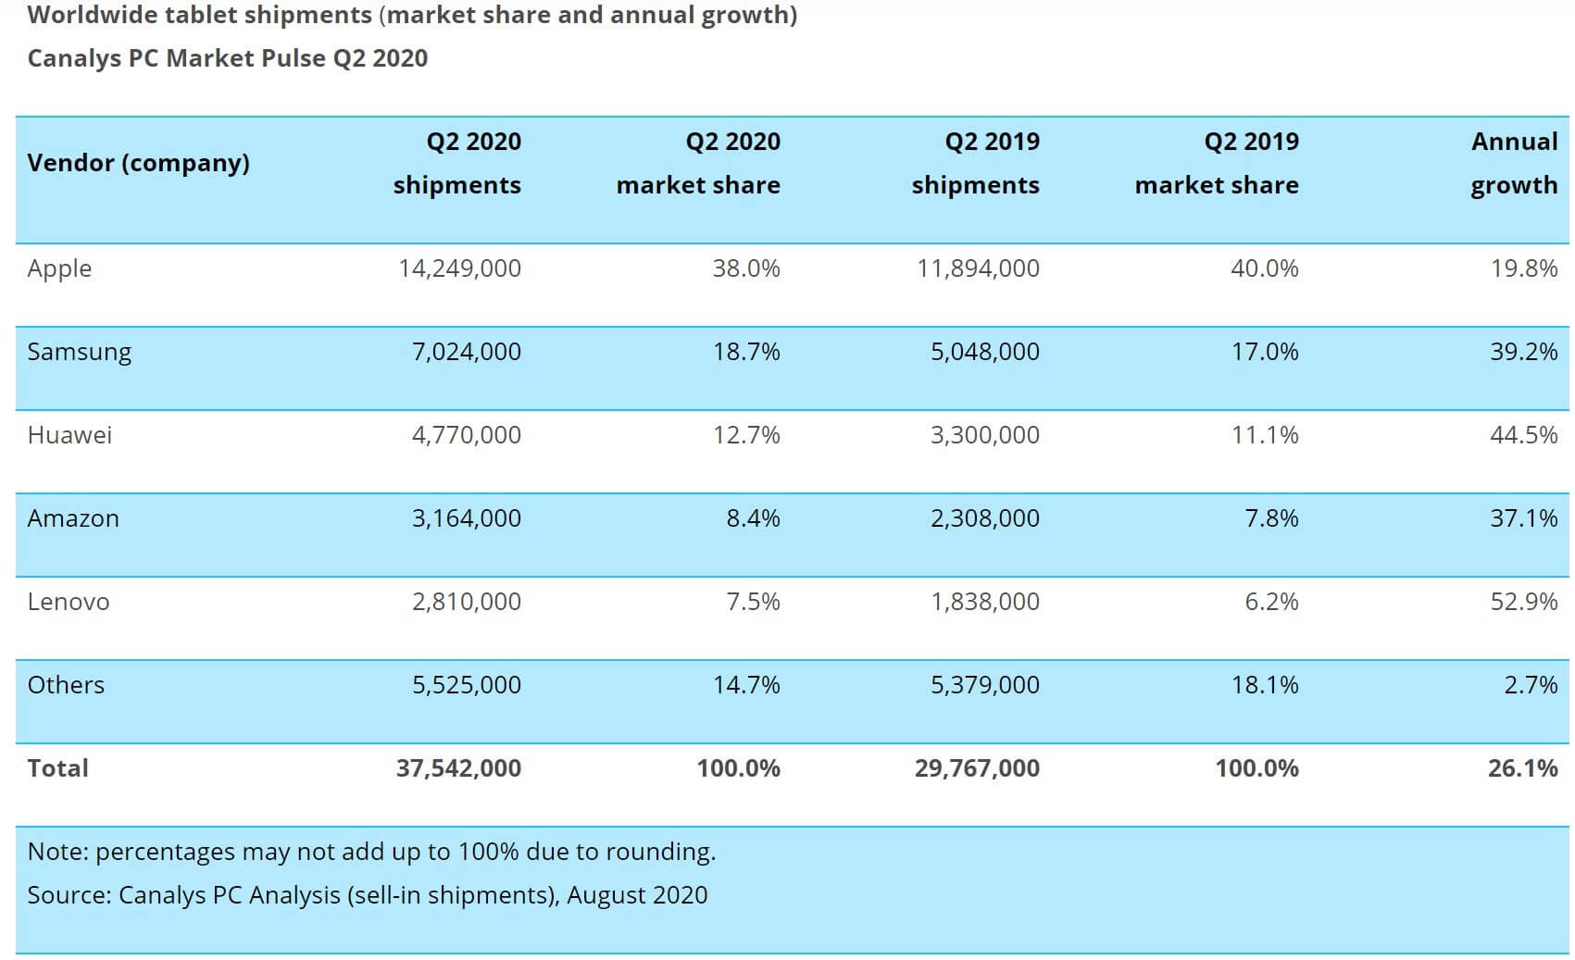This screenshot has height=960, width=1575.
Task: Click the 'Q2 2020 market share' column header
Action: point(698,163)
